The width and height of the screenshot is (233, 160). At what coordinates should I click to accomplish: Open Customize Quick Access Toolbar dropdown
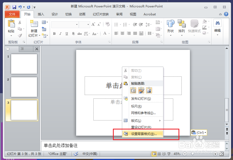point(34,7)
